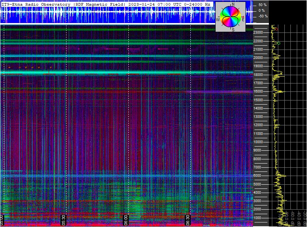Click the header title IT9-Etna Radio Observatory
The width and height of the screenshot is (307, 227).
coord(36,4)
